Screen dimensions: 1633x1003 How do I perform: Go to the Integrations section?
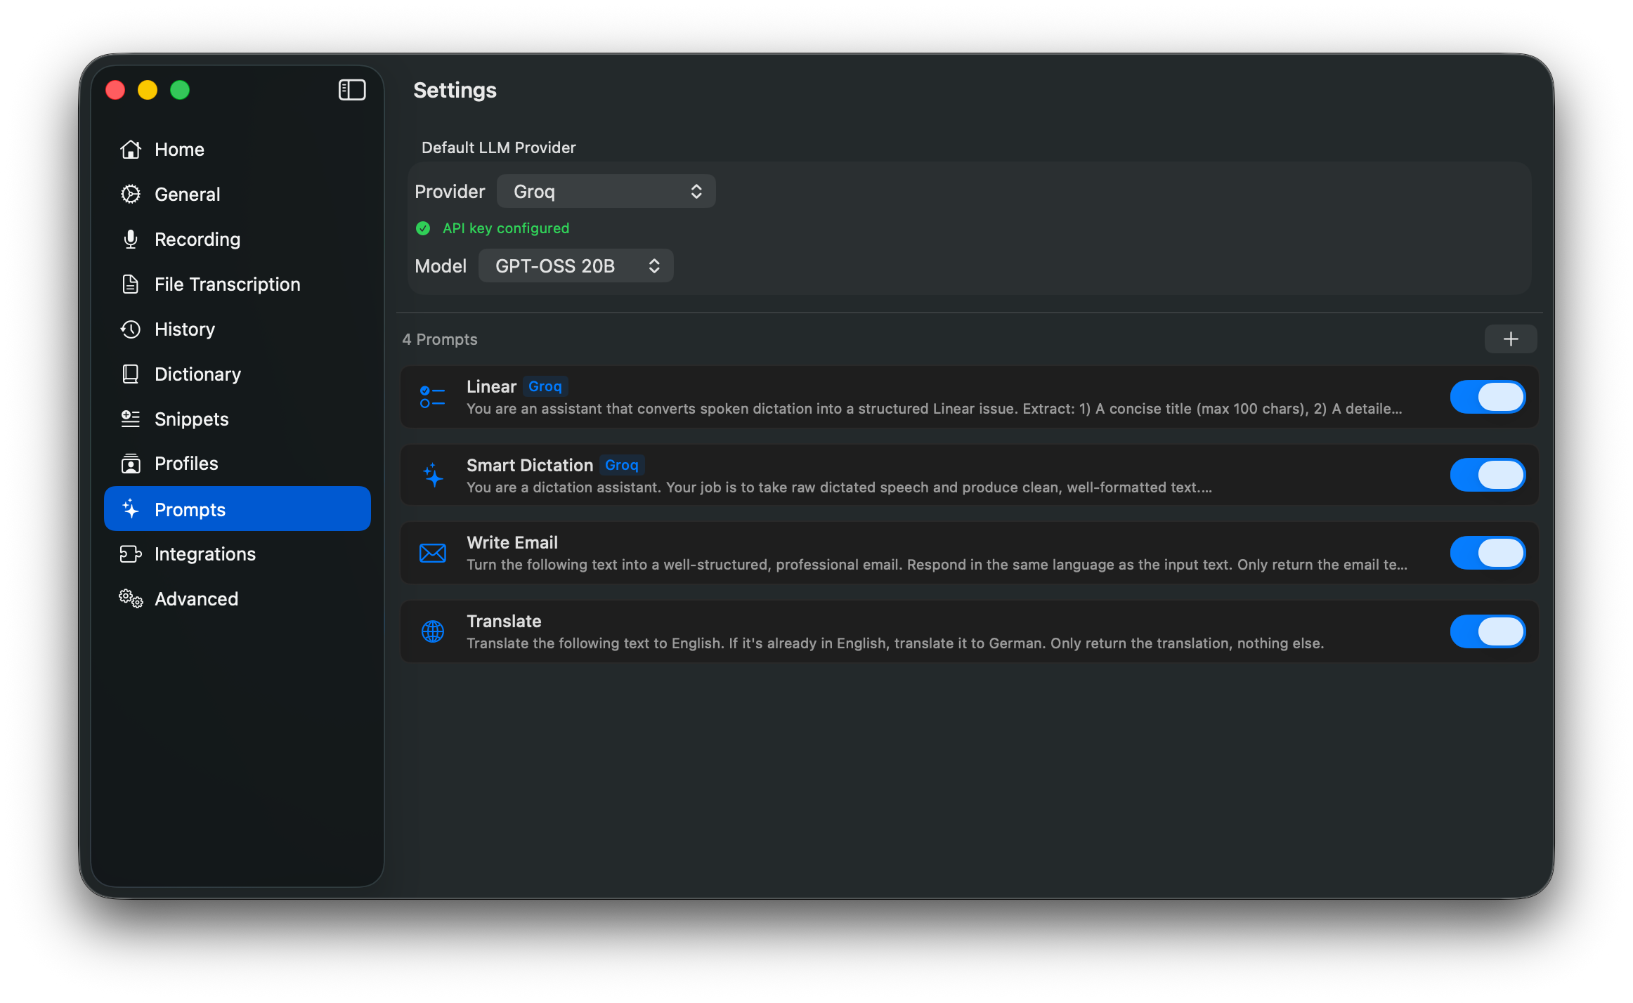pyautogui.click(x=204, y=554)
